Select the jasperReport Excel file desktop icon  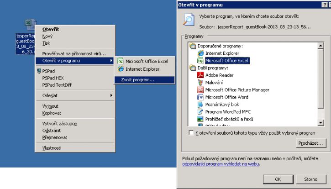(31, 24)
